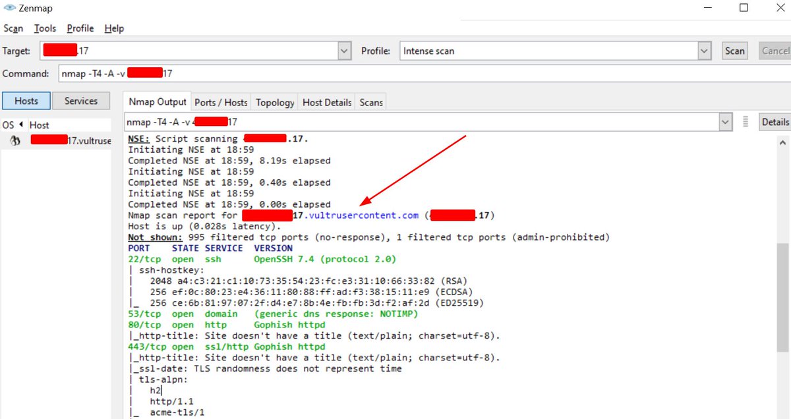Click the 'Not shown: 995 filtered' line
791x419 pixels.
click(x=368, y=237)
